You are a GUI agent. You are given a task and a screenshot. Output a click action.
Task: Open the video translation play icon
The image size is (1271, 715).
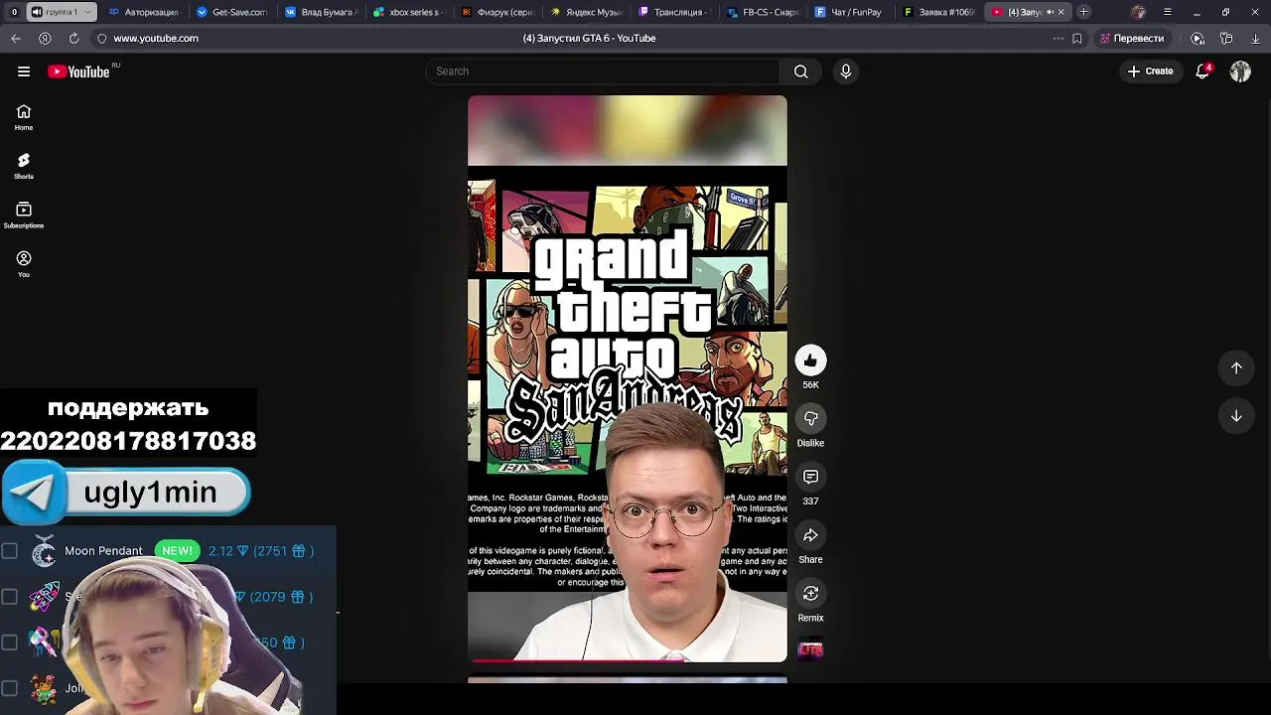1198,38
